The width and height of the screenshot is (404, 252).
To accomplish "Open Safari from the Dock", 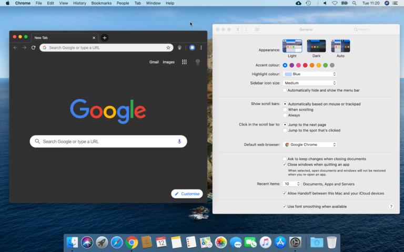I will click(117, 242).
